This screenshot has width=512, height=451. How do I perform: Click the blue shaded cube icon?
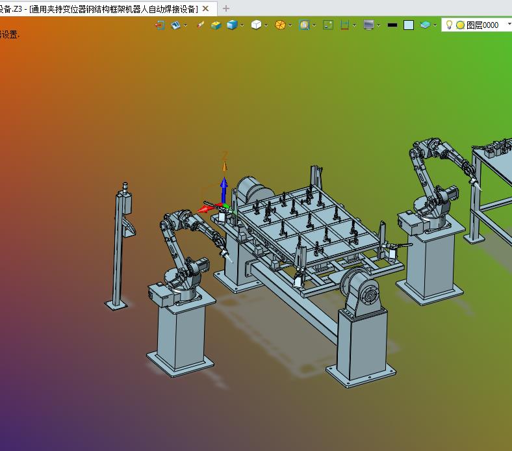232,25
